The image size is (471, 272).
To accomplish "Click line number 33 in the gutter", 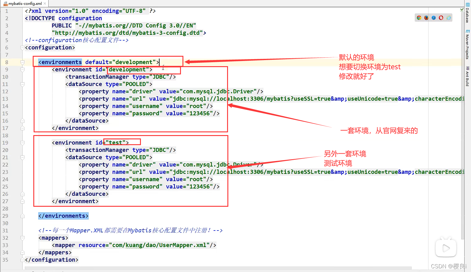I will coord(5,245).
